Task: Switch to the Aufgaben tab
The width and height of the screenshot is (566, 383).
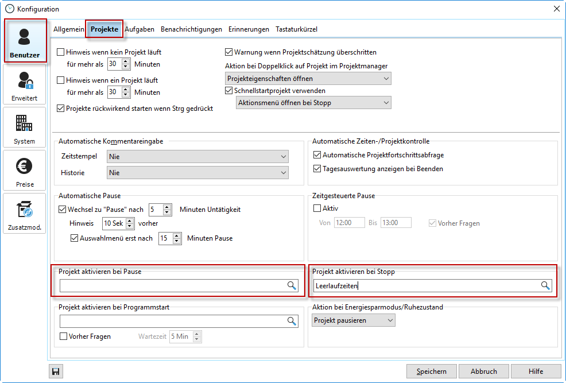Action: click(139, 29)
